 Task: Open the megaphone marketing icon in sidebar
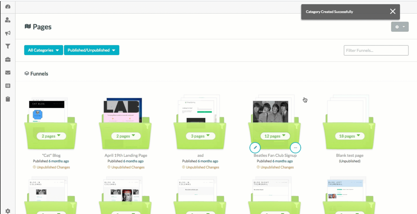point(8,33)
